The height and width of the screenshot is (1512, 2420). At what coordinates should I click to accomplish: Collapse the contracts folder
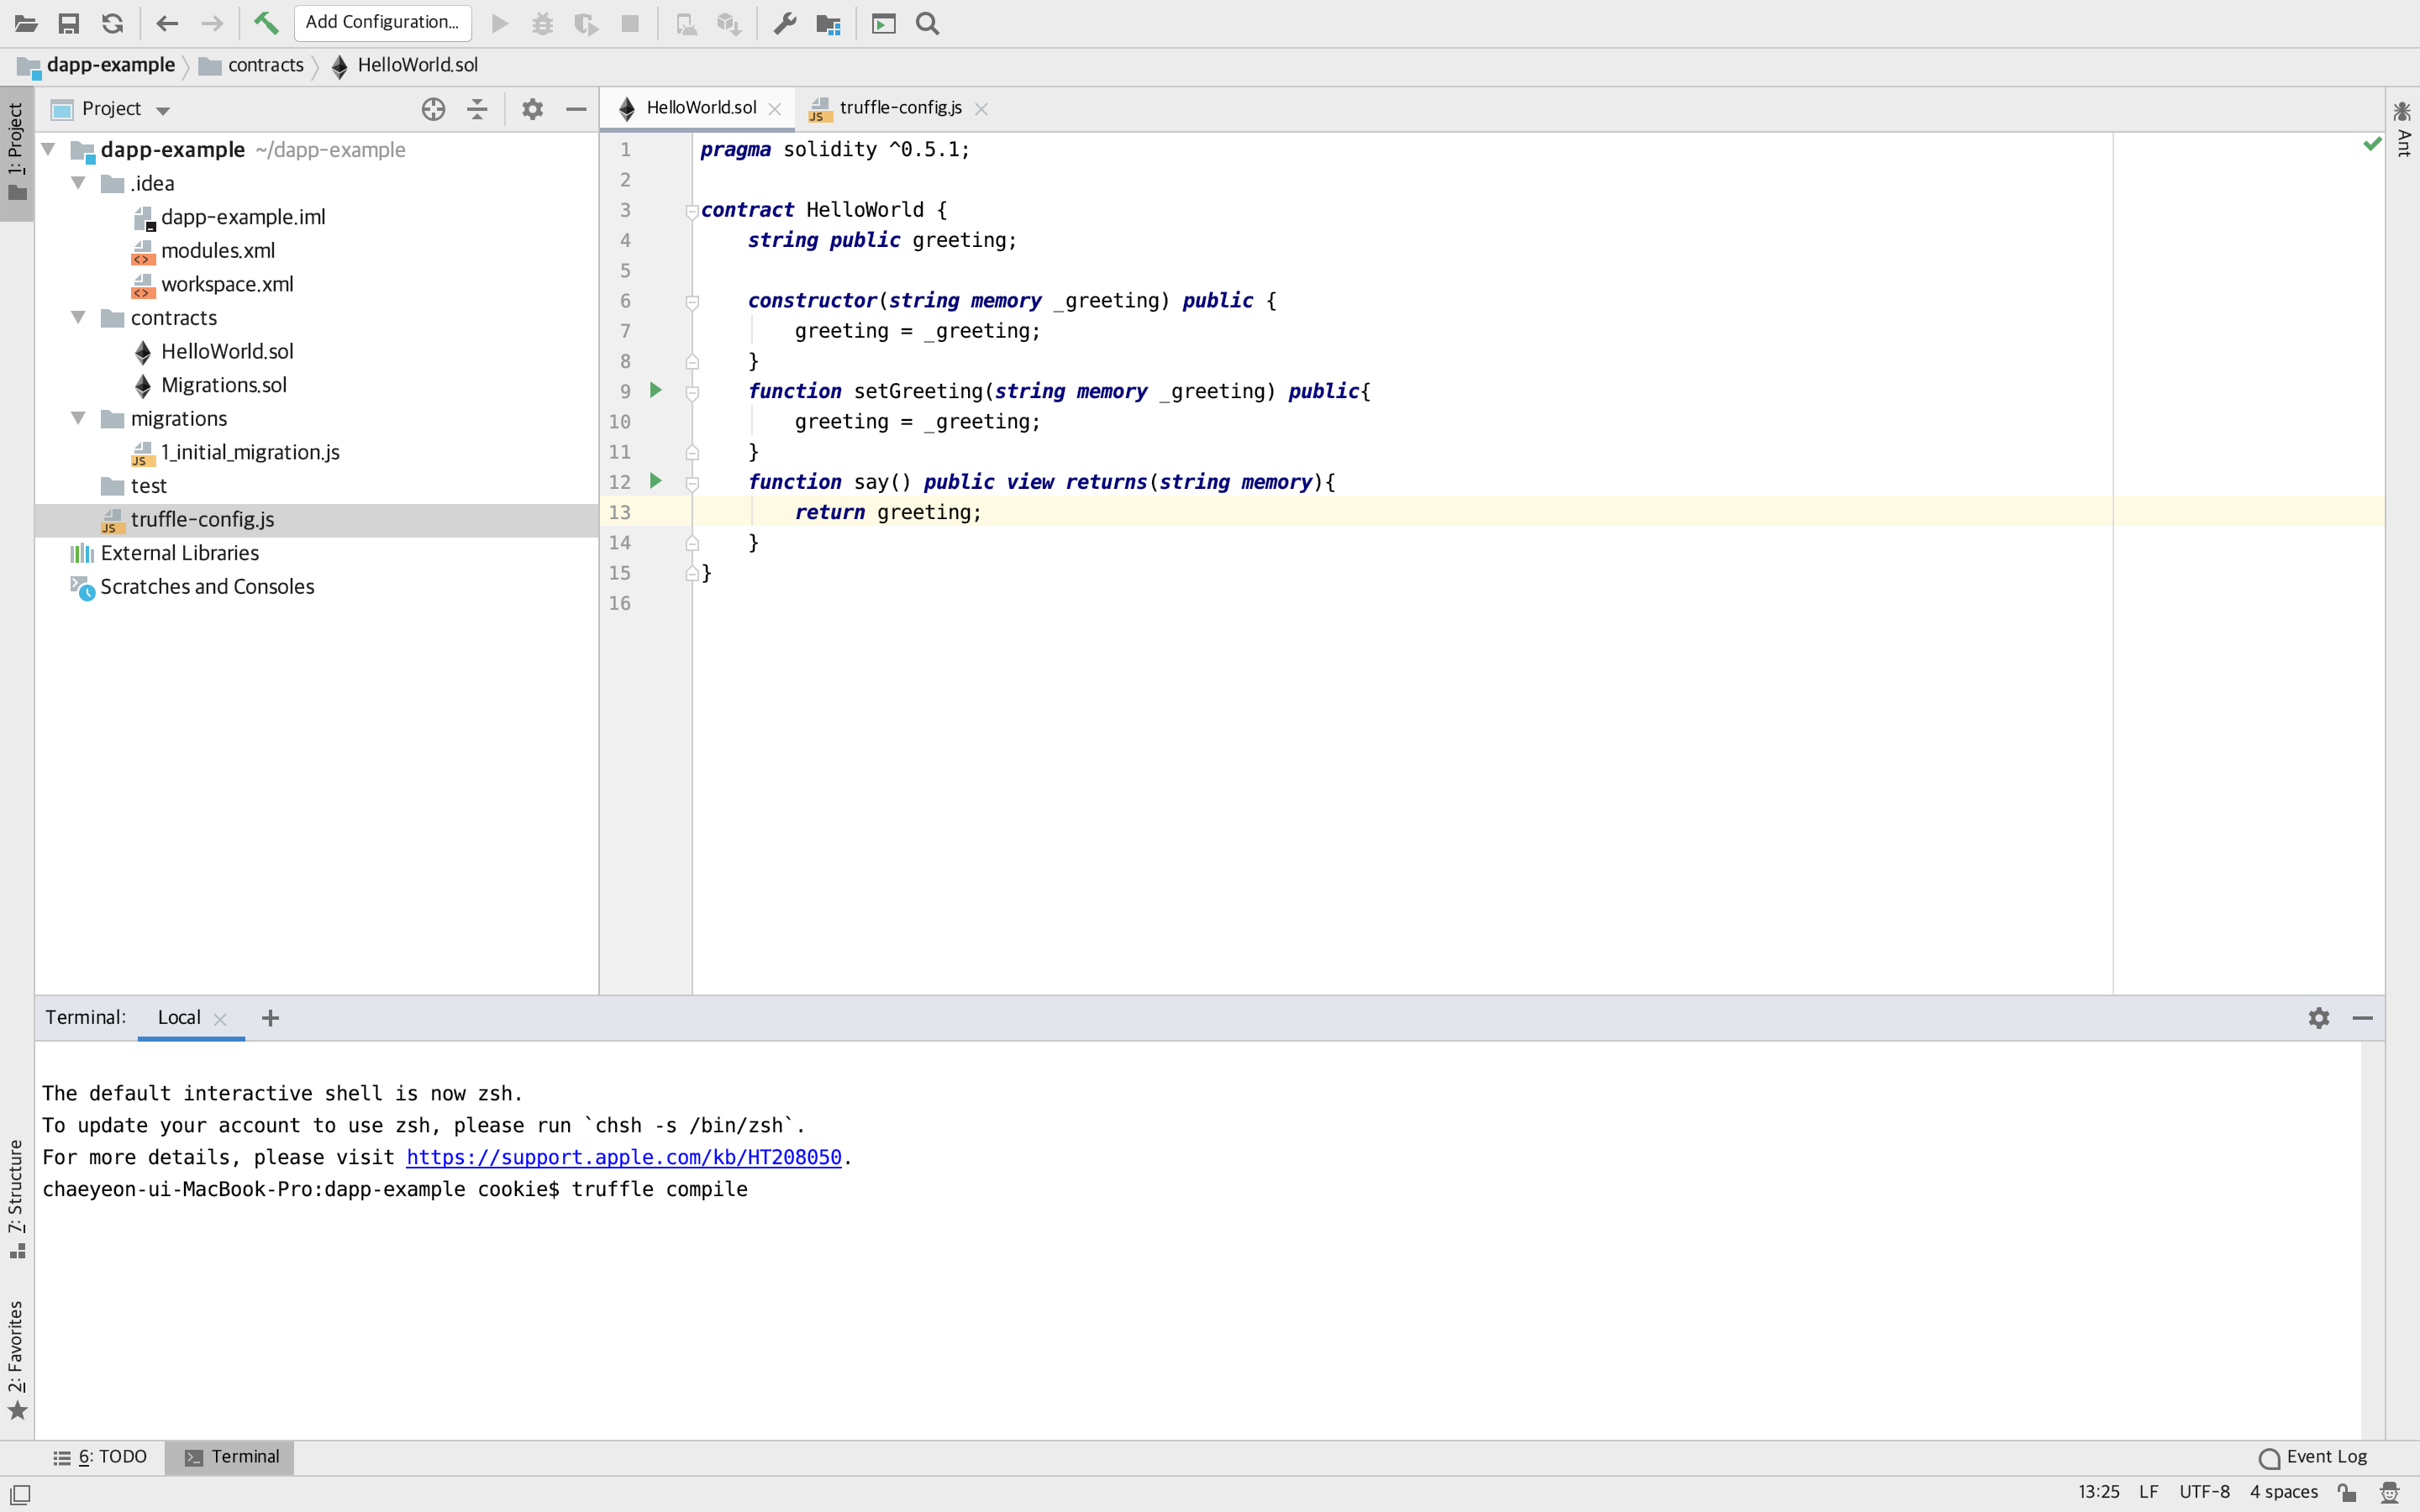(78, 317)
